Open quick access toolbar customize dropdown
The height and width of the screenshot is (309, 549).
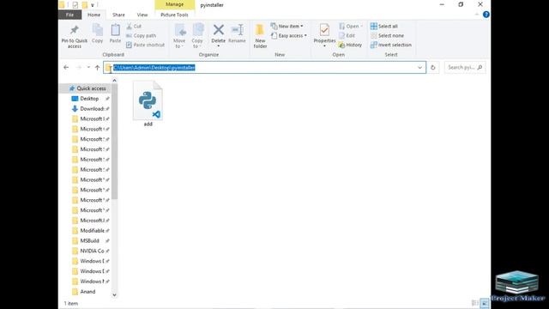(93, 5)
